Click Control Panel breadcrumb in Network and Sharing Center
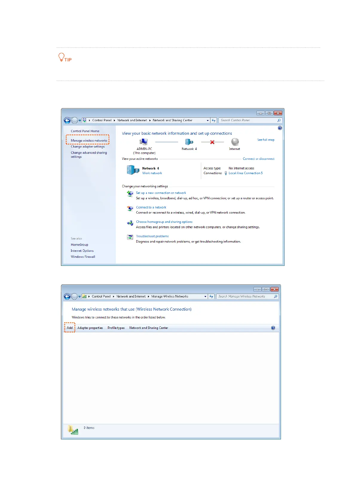This screenshot has width=356, height=503. tap(102, 120)
